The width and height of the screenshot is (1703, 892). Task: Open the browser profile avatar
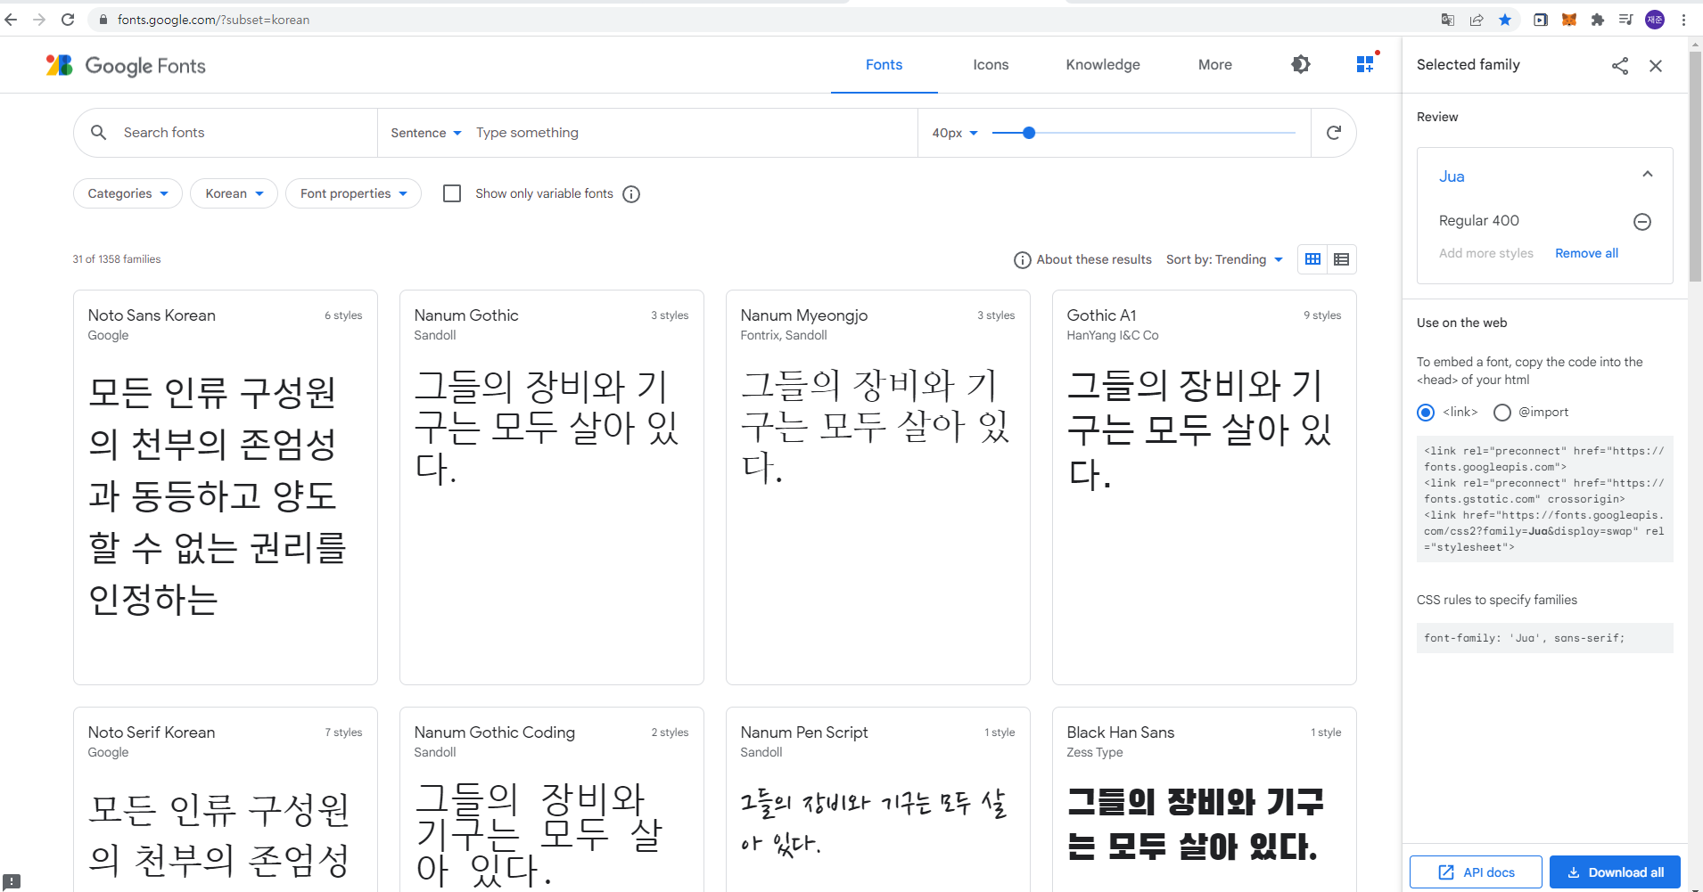click(1655, 20)
